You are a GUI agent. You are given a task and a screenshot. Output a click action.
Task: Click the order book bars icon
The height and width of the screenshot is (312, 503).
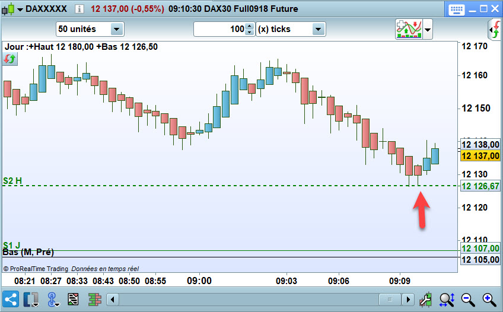coord(95,300)
